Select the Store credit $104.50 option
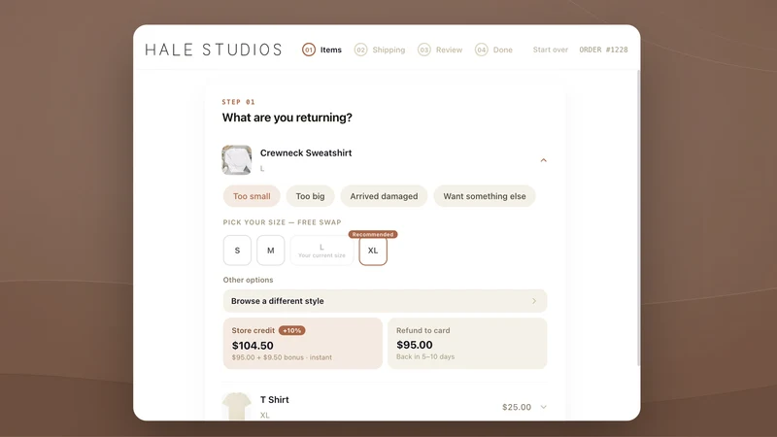Screen dimensions: 777x437 [x=303, y=344]
